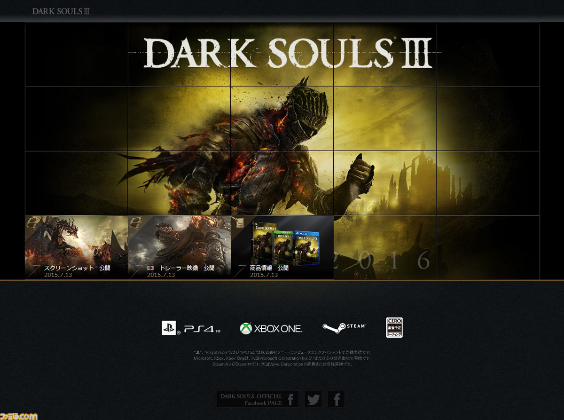564x420 pixels.
Task: Click the PlayStation symbol icon
Action: pos(169,328)
